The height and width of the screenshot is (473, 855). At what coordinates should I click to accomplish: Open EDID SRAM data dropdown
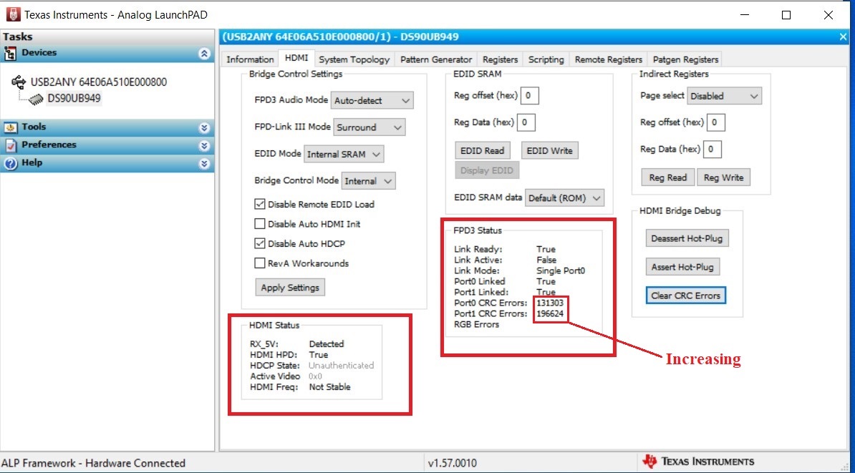pyautogui.click(x=564, y=198)
